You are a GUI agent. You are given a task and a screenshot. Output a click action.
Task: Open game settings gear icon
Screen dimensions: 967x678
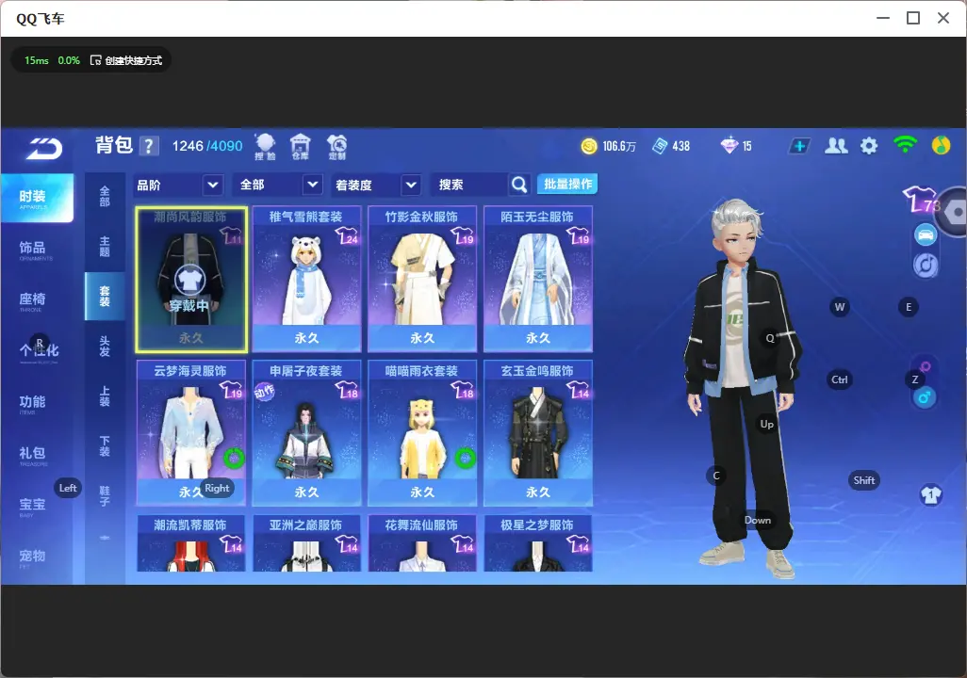[869, 146]
